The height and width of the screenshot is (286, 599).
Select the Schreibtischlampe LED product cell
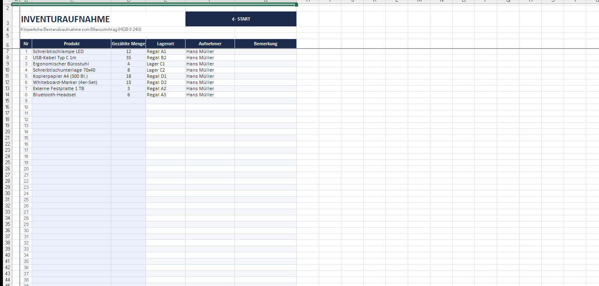tap(58, 51)
